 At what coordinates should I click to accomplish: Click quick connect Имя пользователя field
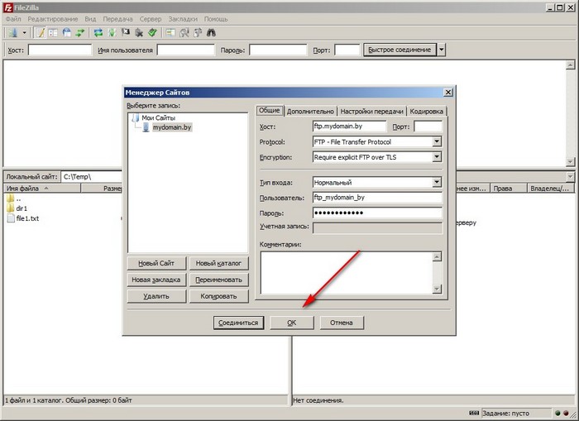click(186, 50)
